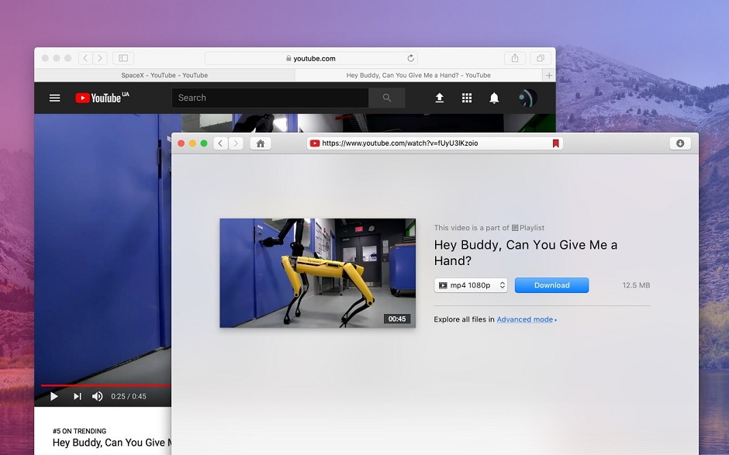Switch to SpaceX - YouTube tab
Image resolution: width=729 pixels, height=455 pixels.
point(164,75)
